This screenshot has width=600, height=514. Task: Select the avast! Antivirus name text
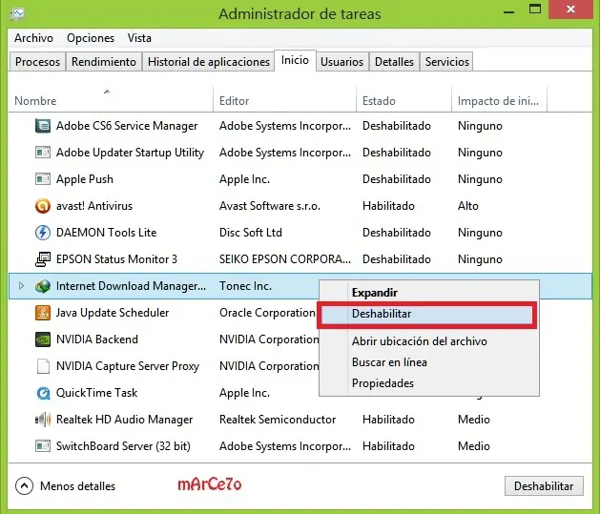point(94,206)
